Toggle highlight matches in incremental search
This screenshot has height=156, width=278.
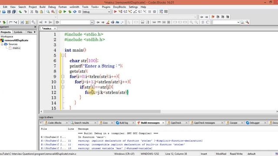pos(108,22)
